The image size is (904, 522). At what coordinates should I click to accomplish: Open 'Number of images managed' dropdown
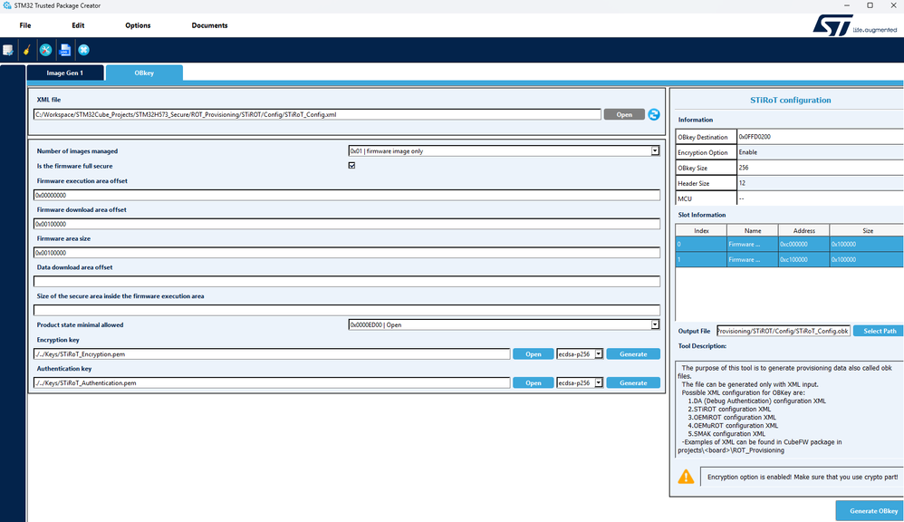click(x=655, y=151)
